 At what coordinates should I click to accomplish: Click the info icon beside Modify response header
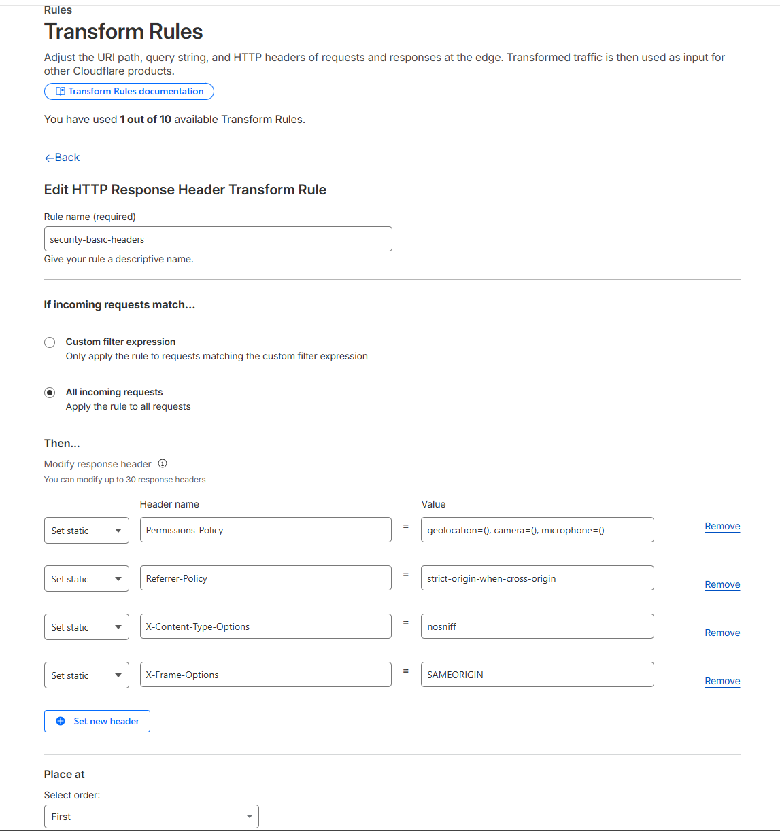tap(163, 463)
